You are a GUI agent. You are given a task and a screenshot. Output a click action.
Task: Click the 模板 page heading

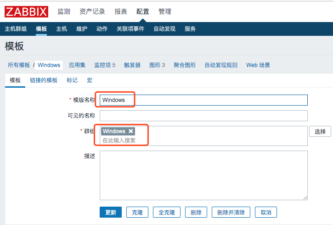(14, 46)
